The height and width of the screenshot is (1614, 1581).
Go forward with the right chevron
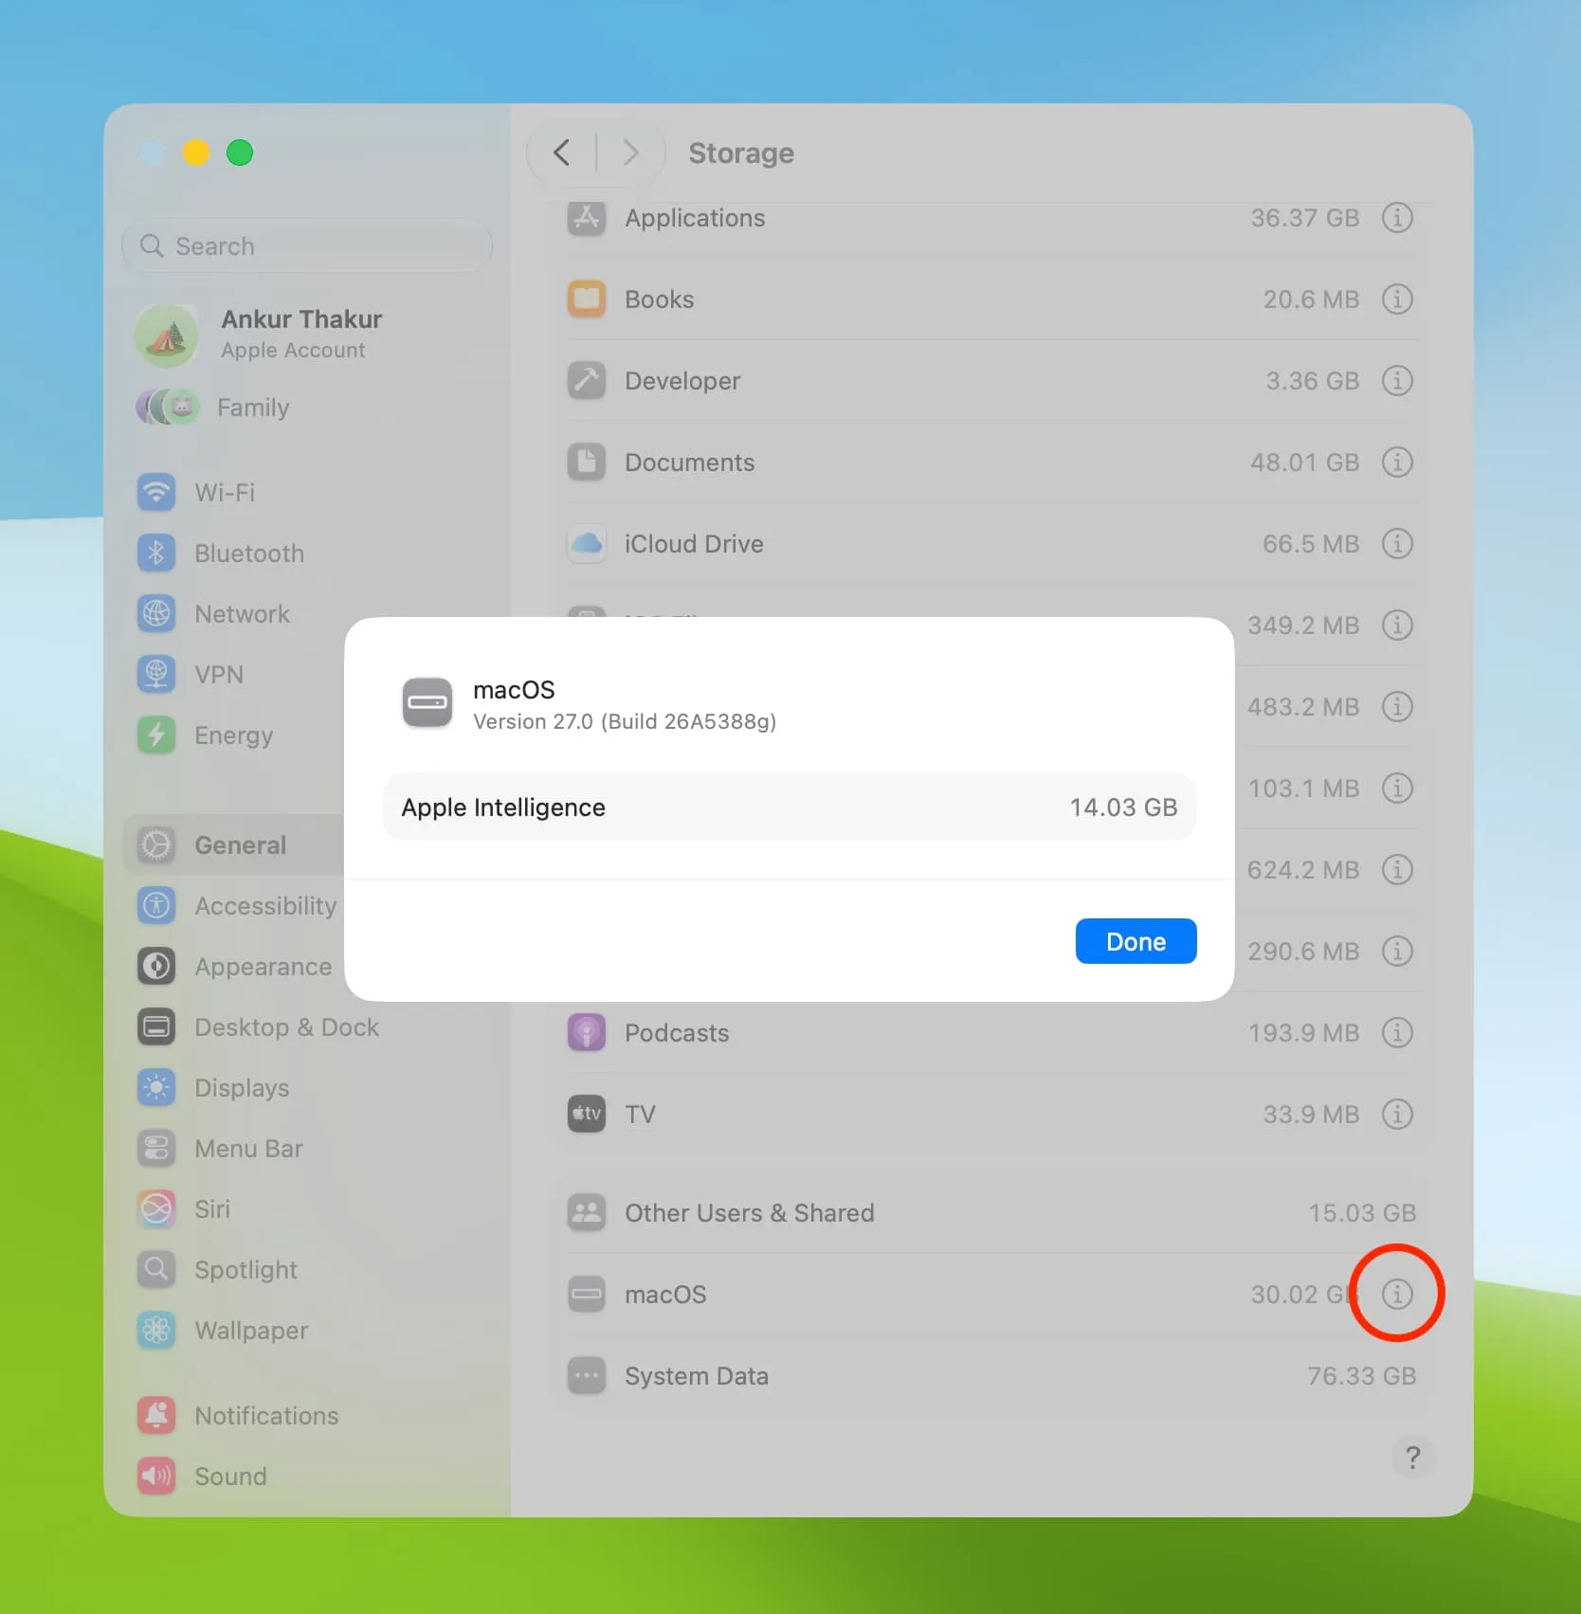(x=630, y=153)
